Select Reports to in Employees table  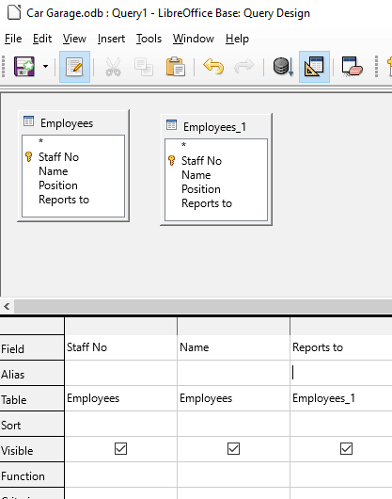[x=64, y=200]
